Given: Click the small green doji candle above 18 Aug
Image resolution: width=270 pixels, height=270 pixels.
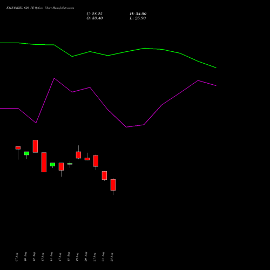Looking at the screenshot, I should [70, 164].
